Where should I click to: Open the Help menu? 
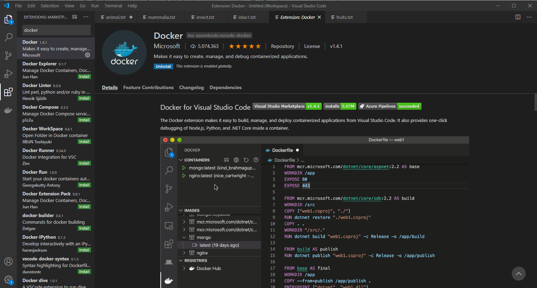coord(132,6)
